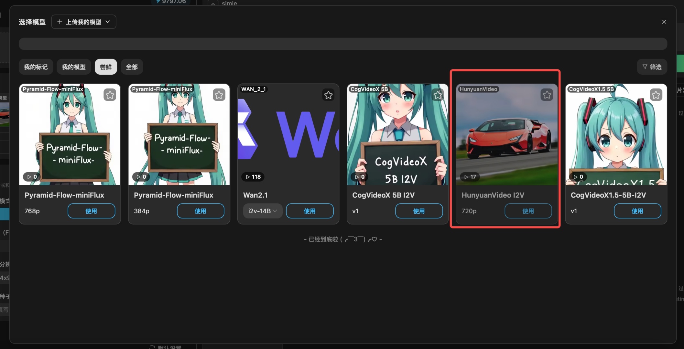Star the CogVideoX1.5-5B-I2V model
Viewport: 684px width, 349px height.
(x=656, y=95)
